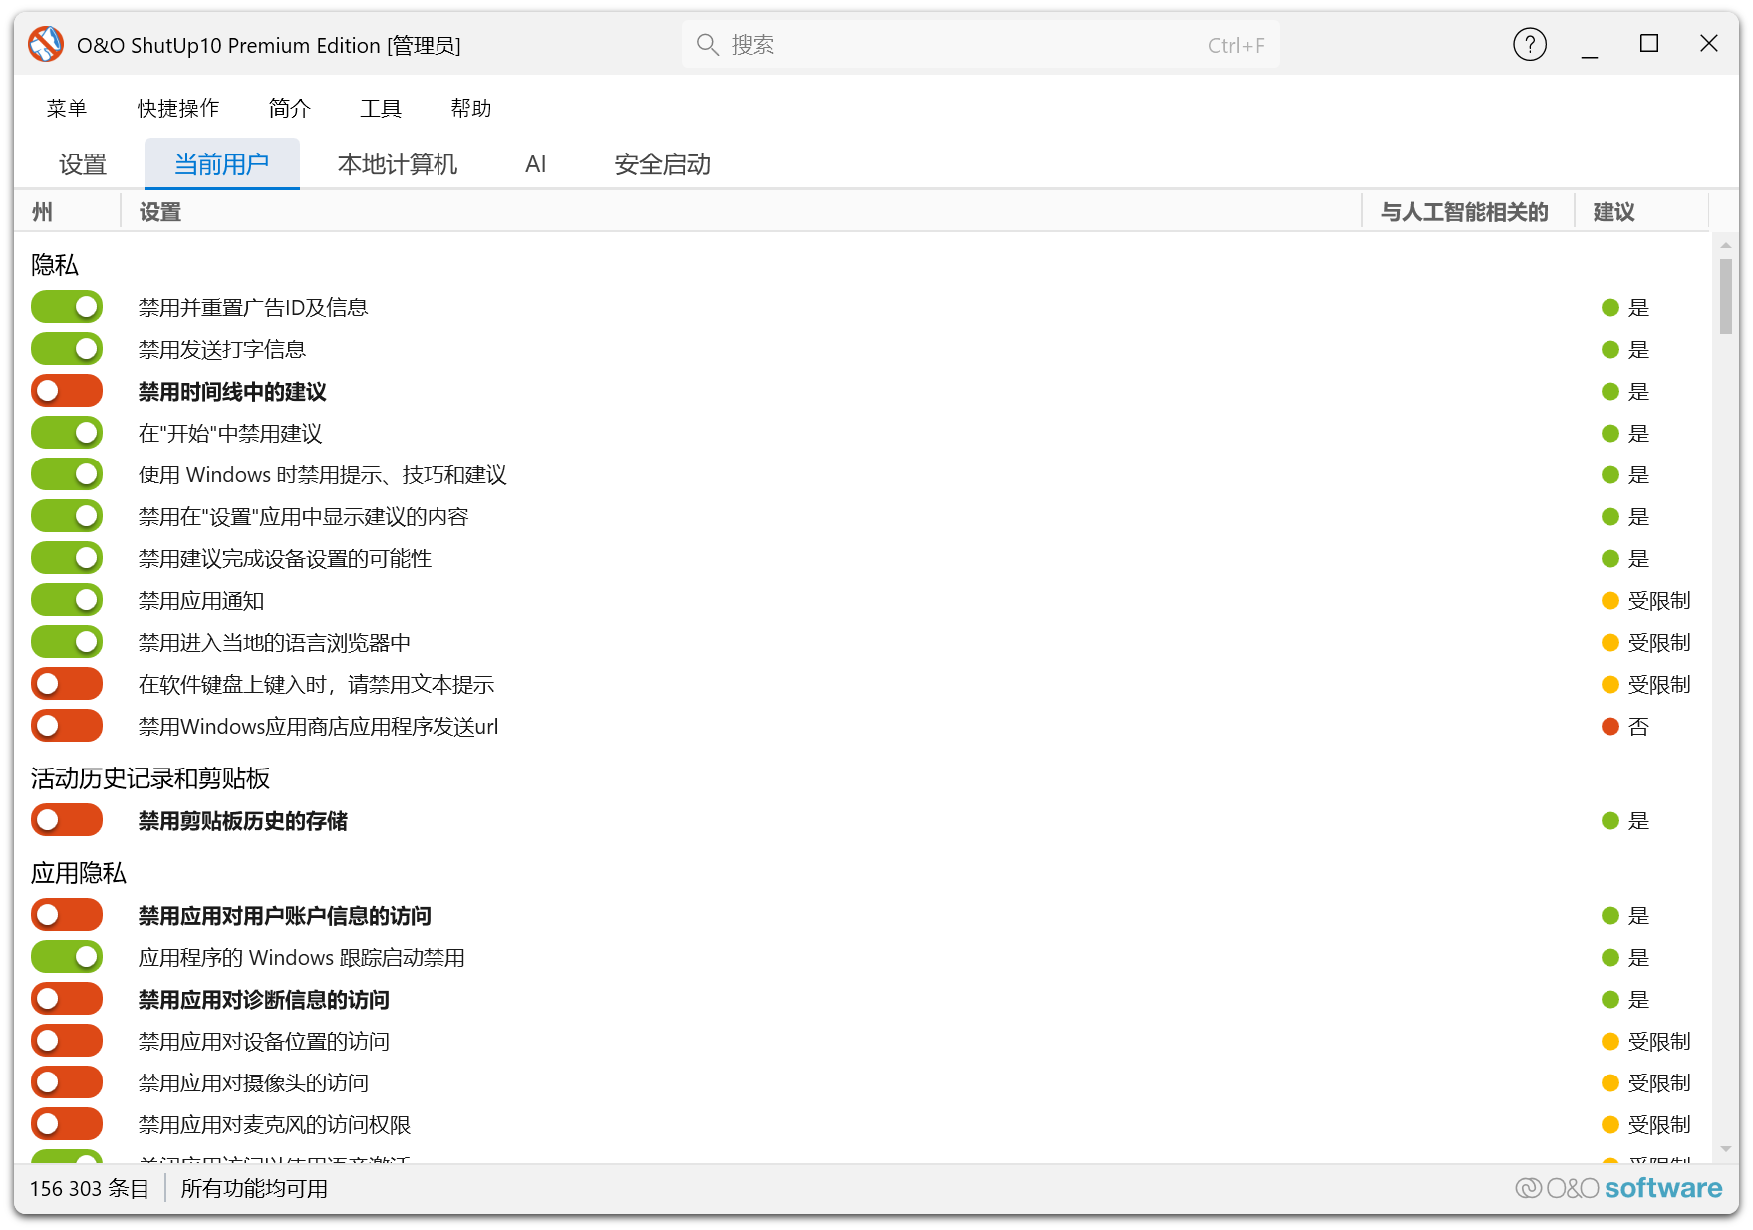Select the 活动历史记录和剪贴板 section heading
Screen dimensions: 1753x1230
click(x=150, y=778)
